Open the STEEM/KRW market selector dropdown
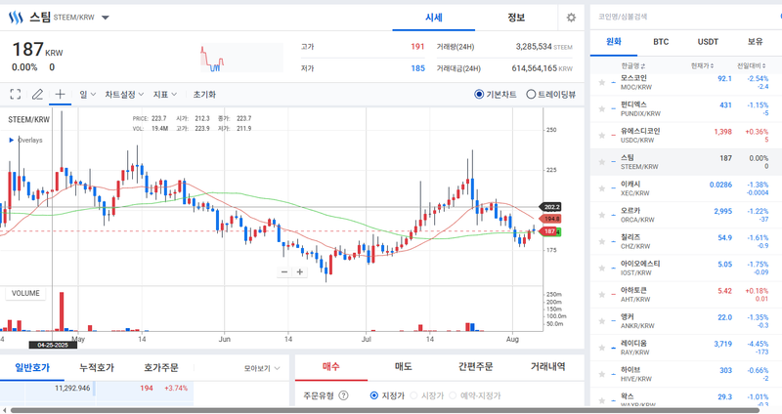This screenshot has width=782, height=414. point(106,18)
